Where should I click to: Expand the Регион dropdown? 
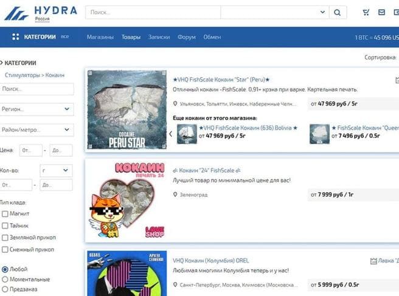coord(36,109)
